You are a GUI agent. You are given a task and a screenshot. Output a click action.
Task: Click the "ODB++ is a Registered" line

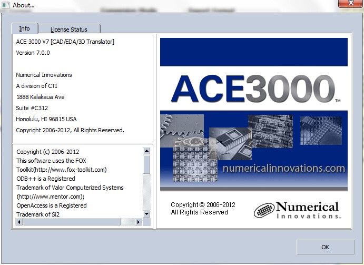(x=46, y=179)
